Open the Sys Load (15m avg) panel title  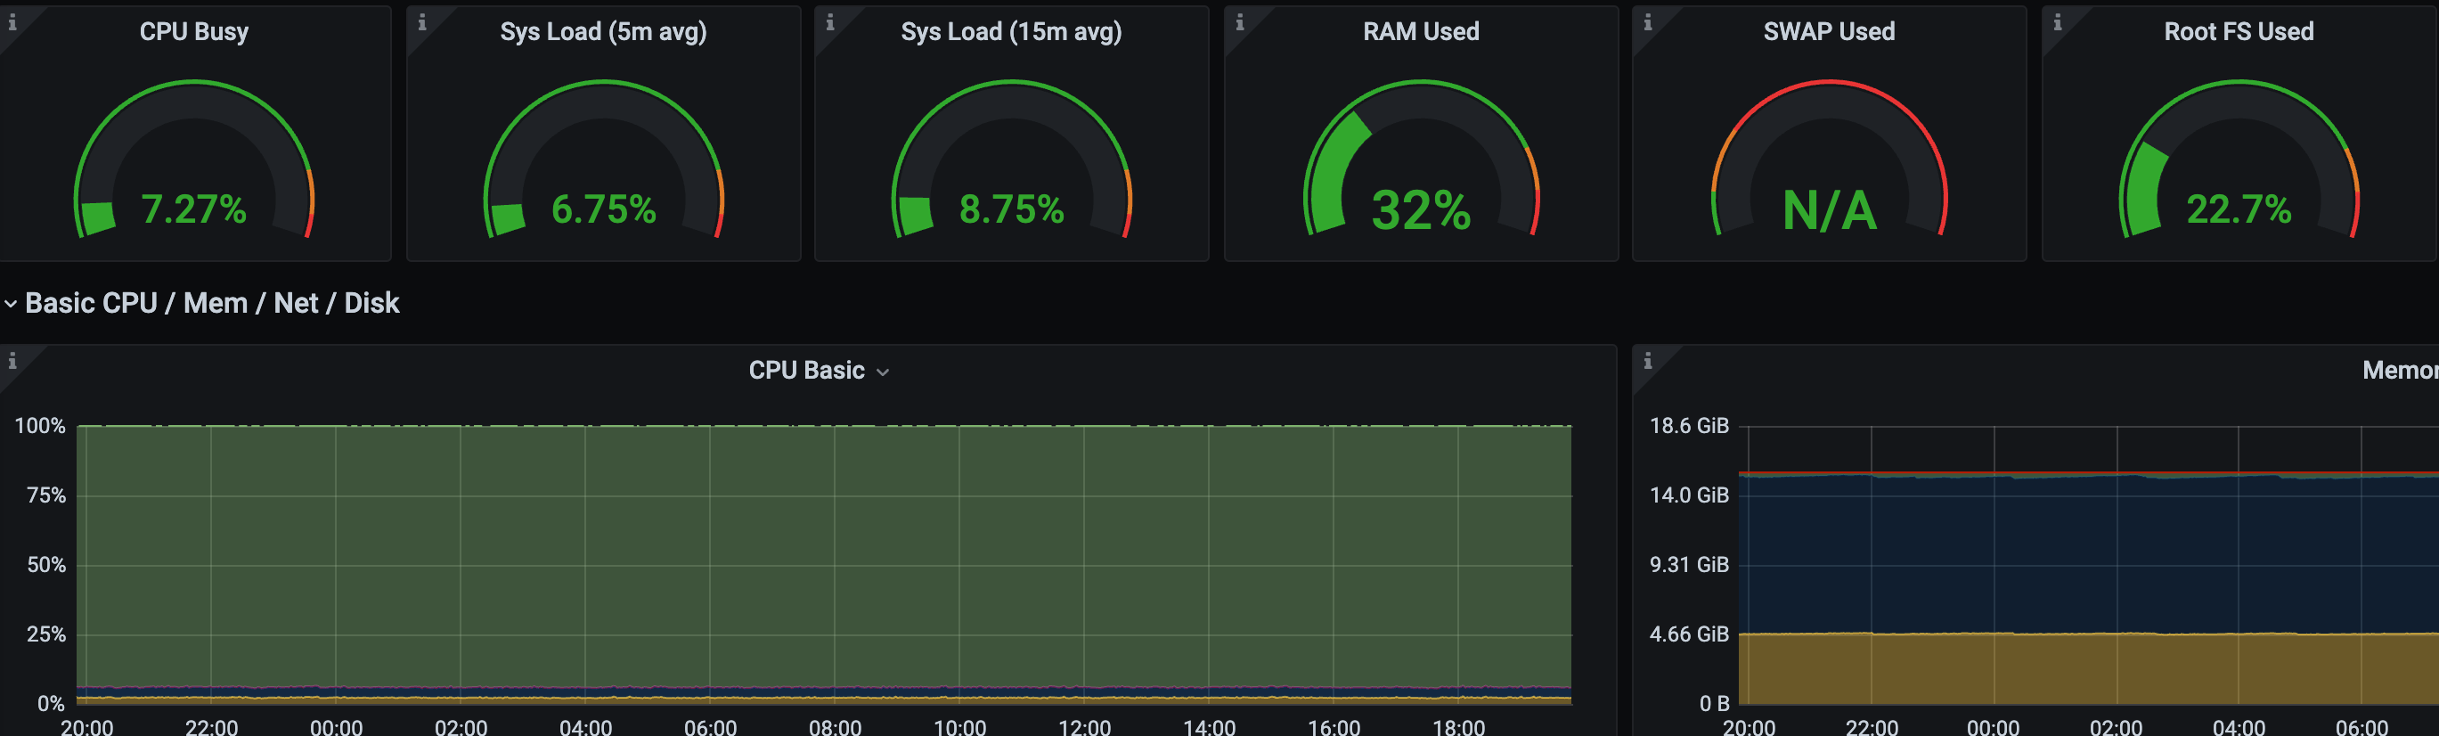coord(1011,31)
